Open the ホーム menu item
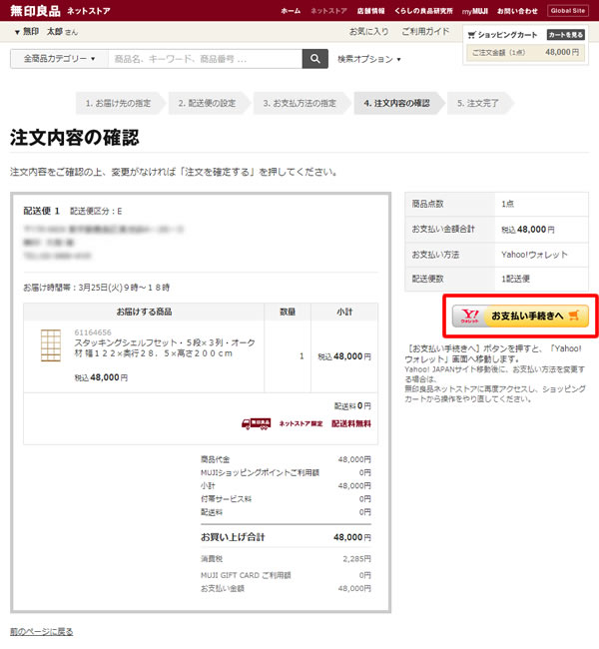Viewport: 599px width, 649px height. 291,11
